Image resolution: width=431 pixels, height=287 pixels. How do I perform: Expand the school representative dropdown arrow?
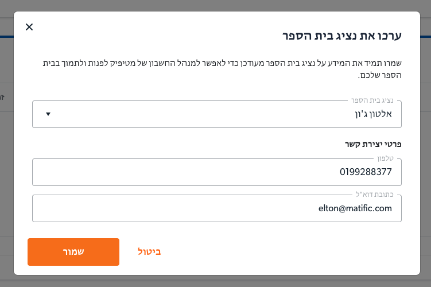pyautogui.click(x=48, y=114)
